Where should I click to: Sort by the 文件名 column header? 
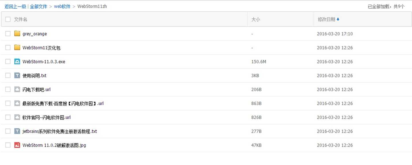pyautogui.click(x=21, y=19)
